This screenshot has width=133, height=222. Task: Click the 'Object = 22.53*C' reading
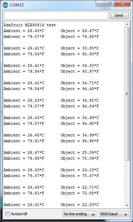(x=80, y=205)
